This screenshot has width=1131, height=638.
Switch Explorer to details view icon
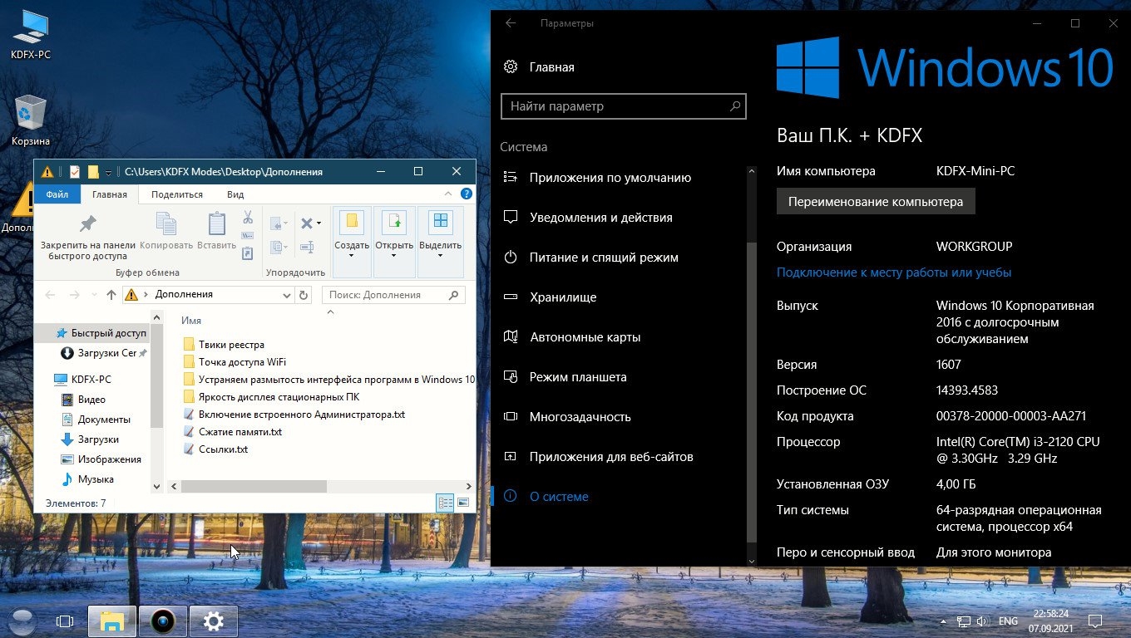click(x=445, y=503)
